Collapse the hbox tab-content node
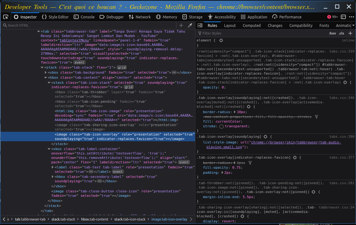 [46, 78]
